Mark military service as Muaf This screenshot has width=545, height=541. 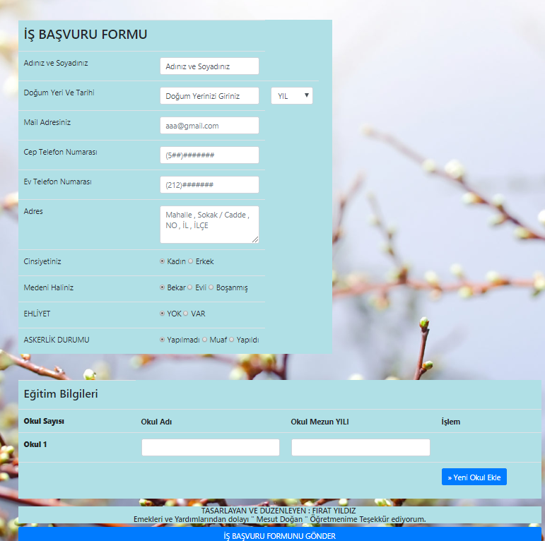point(205,339)
